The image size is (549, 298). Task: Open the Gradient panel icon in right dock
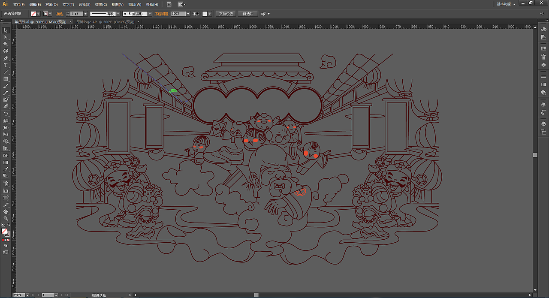[544, 84]
